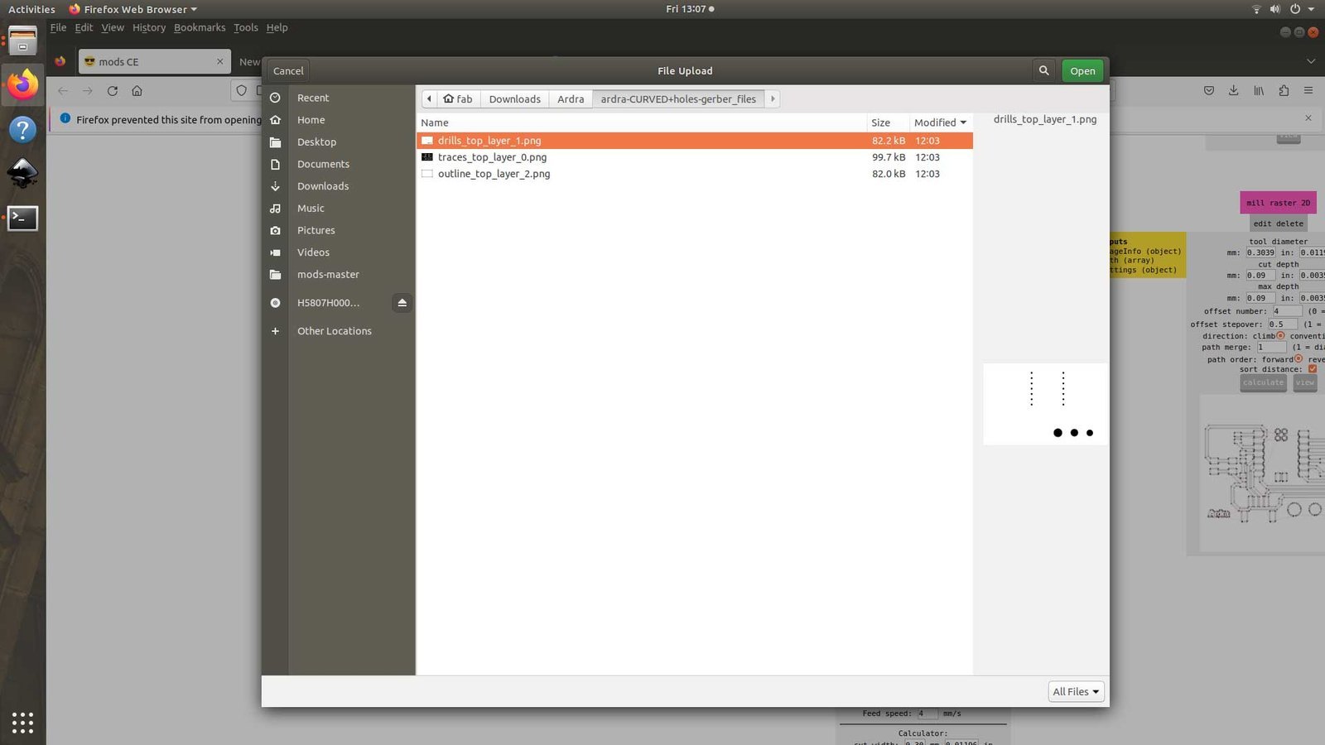Open the Firefox hamburger application menu
This screenshot has width=1325, height=745.
pos(1308,91)
